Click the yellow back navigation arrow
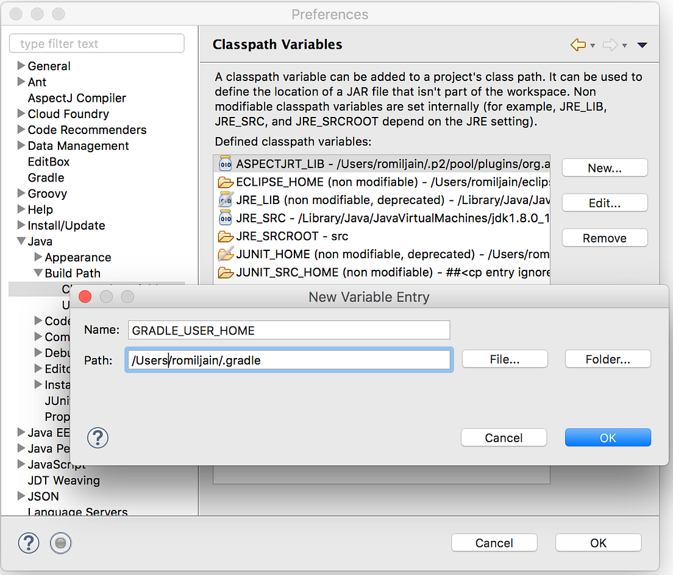 [577, 45]
